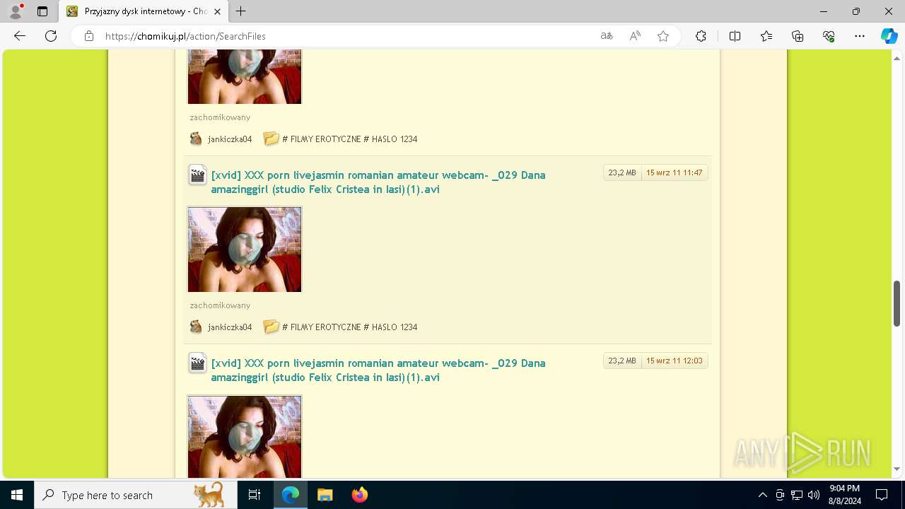Open the clock showing 9:04 PM
905x509 pixels.
click(x=844, y=495)
